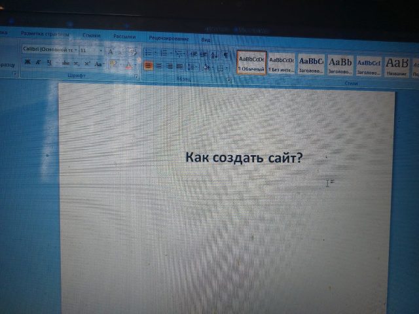Open the Разметка страницы tab

tap(46, 33)
